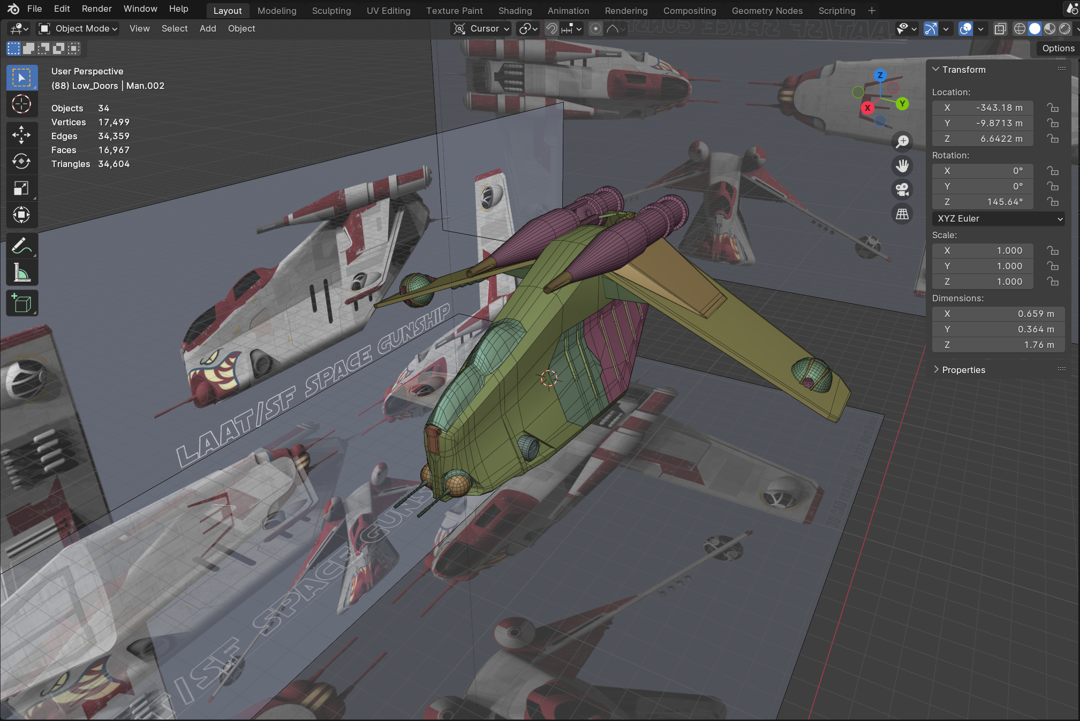Image resolution: width=1080 pixels, height=721 pixels.
Task: Switch to Rendered viewport shading
Action: click(x=1064, y=29)
